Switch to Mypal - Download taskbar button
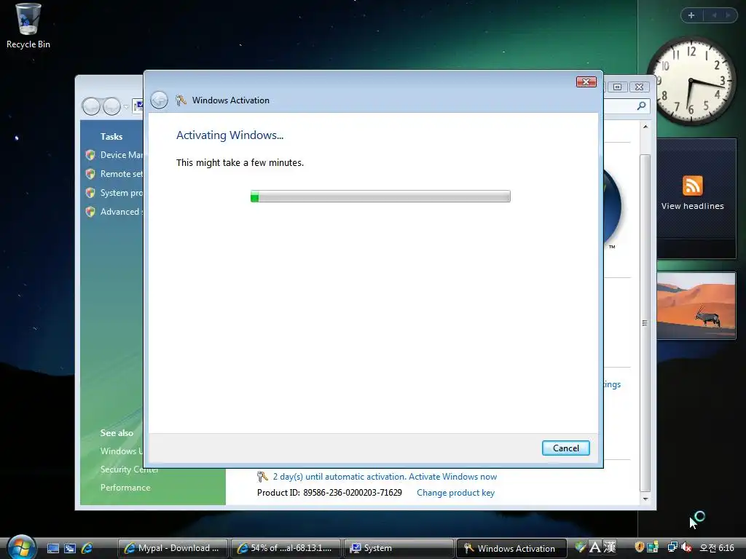This screenshot has width=746, height=559. point(172,548)
